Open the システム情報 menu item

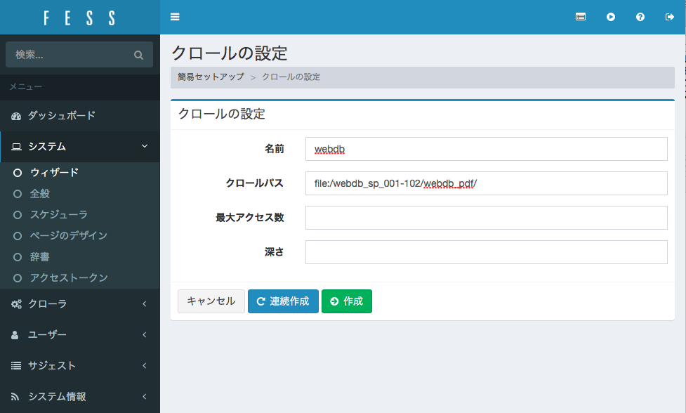pos(79,396)
